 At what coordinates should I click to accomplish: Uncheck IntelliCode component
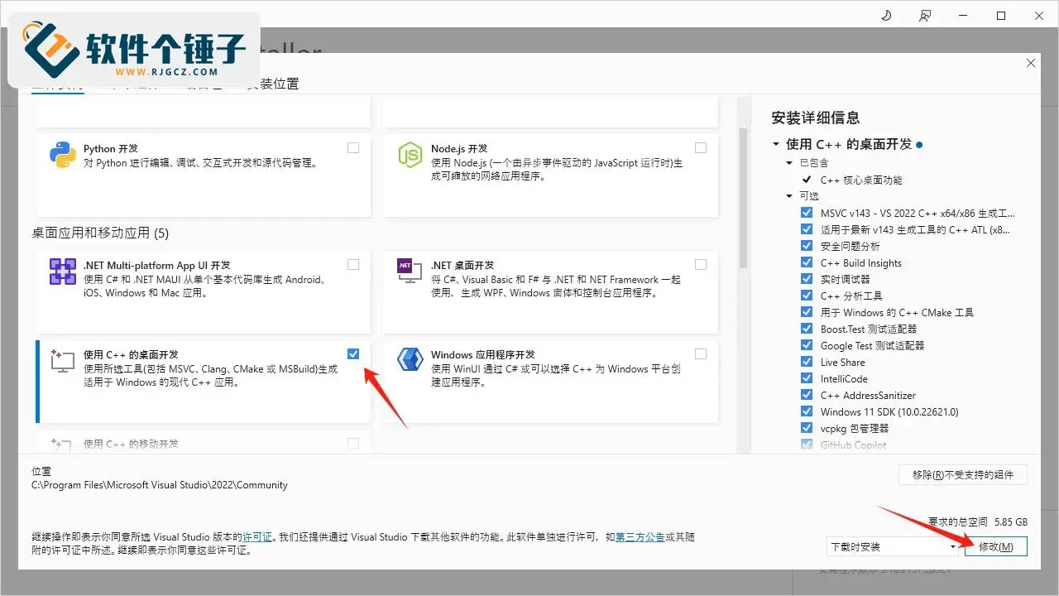[x=807, y=378]
